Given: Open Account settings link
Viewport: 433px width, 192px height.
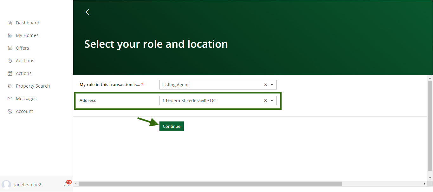Looking at the screenshot, I should [x=24, y=111].
